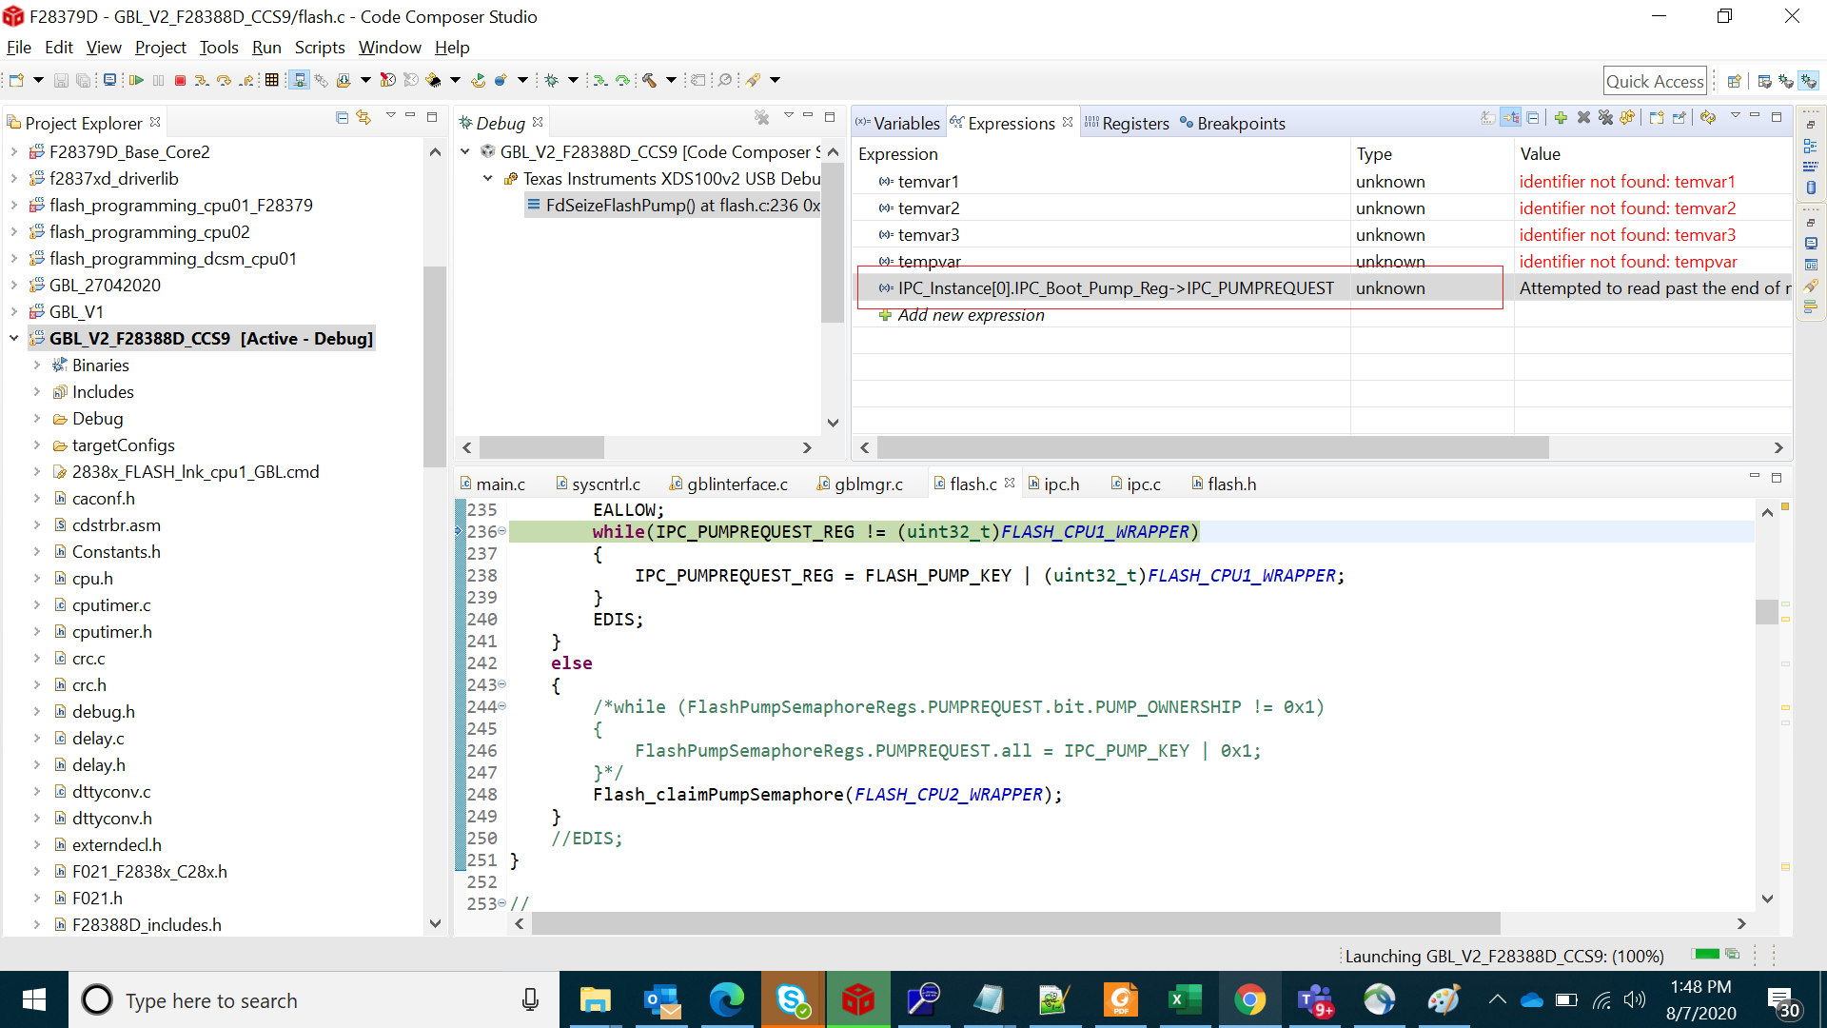Open the Scripts menu
Viewport: 1827px width, 1028px height.
coord(319,48)
